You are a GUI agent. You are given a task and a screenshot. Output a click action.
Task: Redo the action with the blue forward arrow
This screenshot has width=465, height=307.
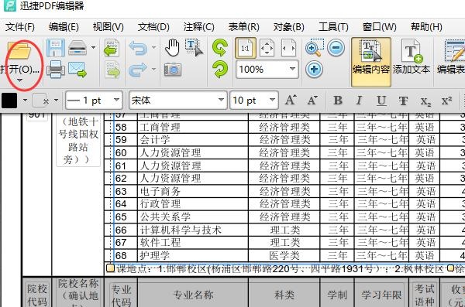point(138,70)
